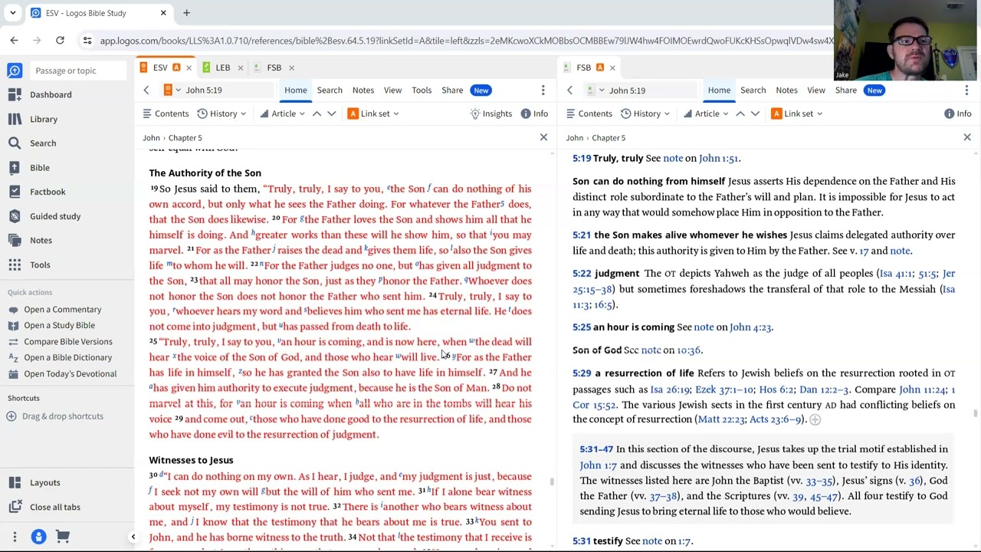Click the browser address bar
Viewport: 981px width, 552px height.
click(x=466, y=41)
